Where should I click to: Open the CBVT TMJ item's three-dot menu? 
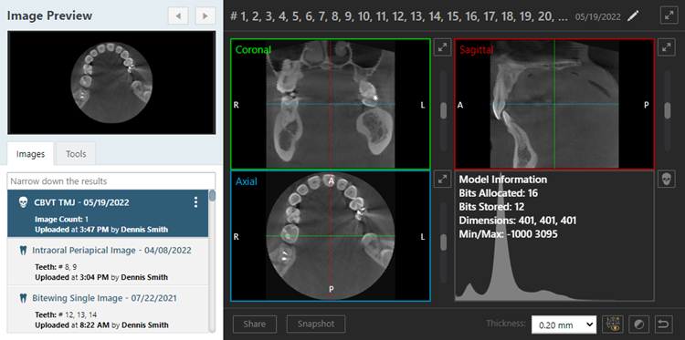(195, 202)
